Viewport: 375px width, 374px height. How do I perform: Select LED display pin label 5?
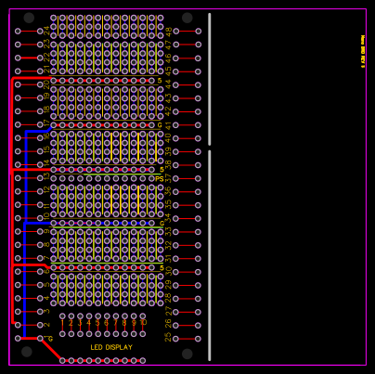point(97,323)
